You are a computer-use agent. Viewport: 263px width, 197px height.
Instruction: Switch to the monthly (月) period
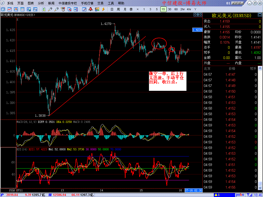(125, 9)
